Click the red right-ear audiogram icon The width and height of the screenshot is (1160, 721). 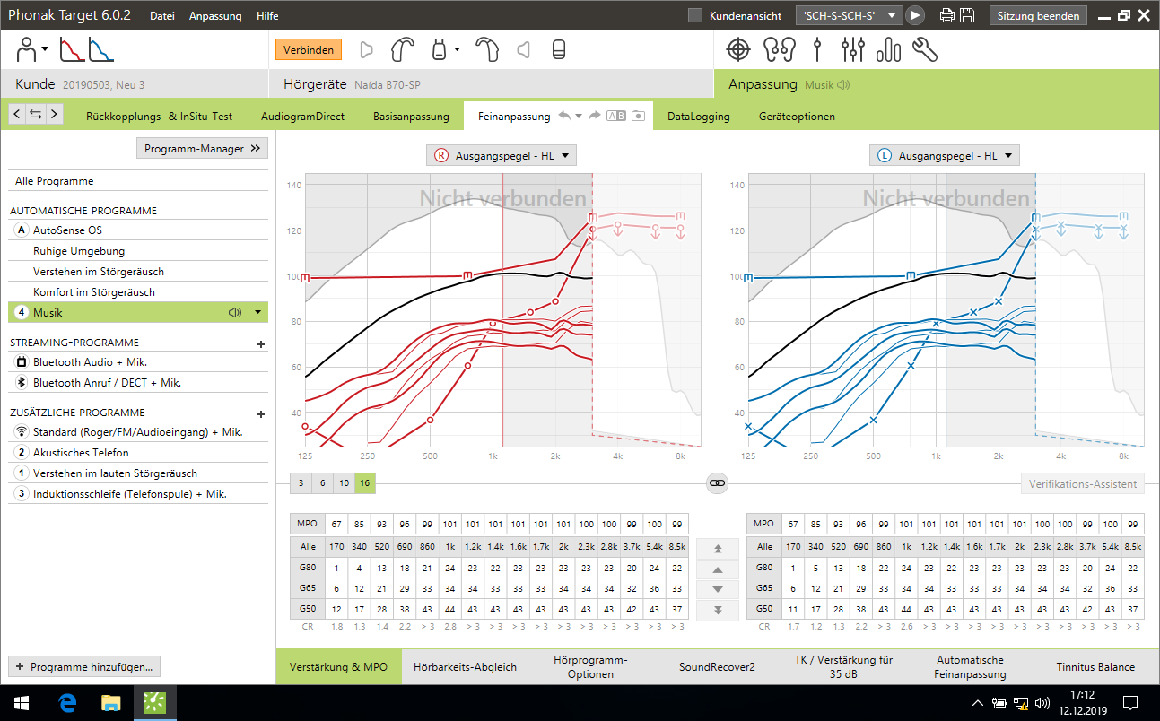(72, 49)
